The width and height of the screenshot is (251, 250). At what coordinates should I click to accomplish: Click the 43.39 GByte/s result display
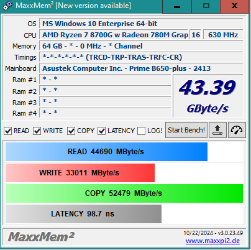[208, 96]
